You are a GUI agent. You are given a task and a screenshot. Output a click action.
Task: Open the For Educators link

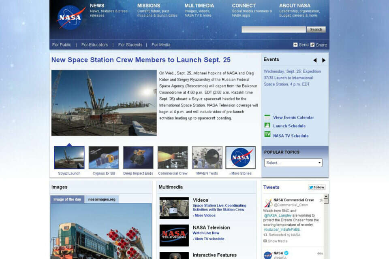tap(94, 45)
